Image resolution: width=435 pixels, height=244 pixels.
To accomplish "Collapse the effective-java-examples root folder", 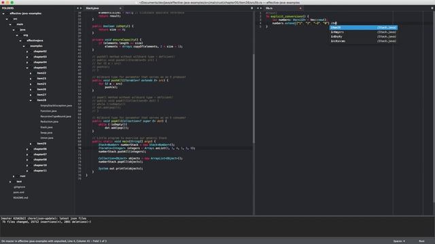I will click(3, 14).
